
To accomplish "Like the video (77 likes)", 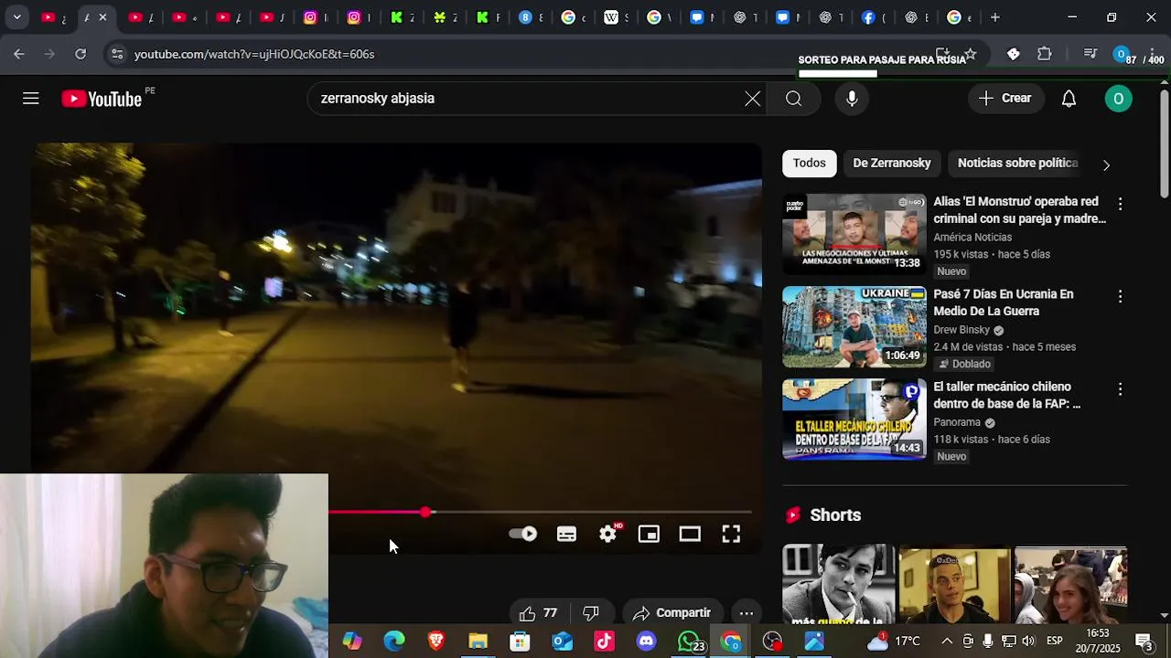I will 538,613.
